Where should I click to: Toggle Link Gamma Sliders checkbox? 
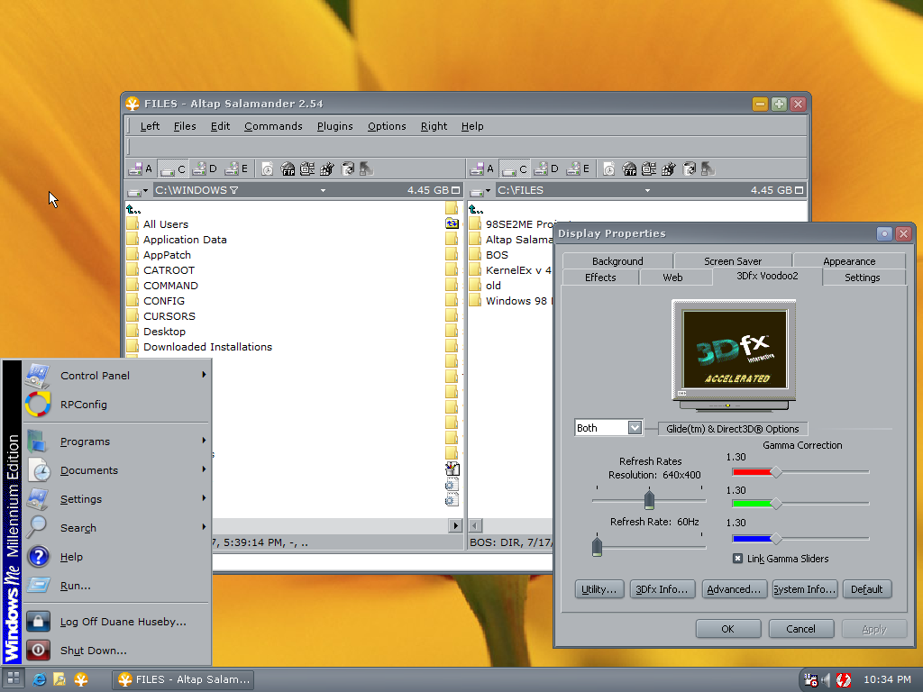[x=737, y=559]
